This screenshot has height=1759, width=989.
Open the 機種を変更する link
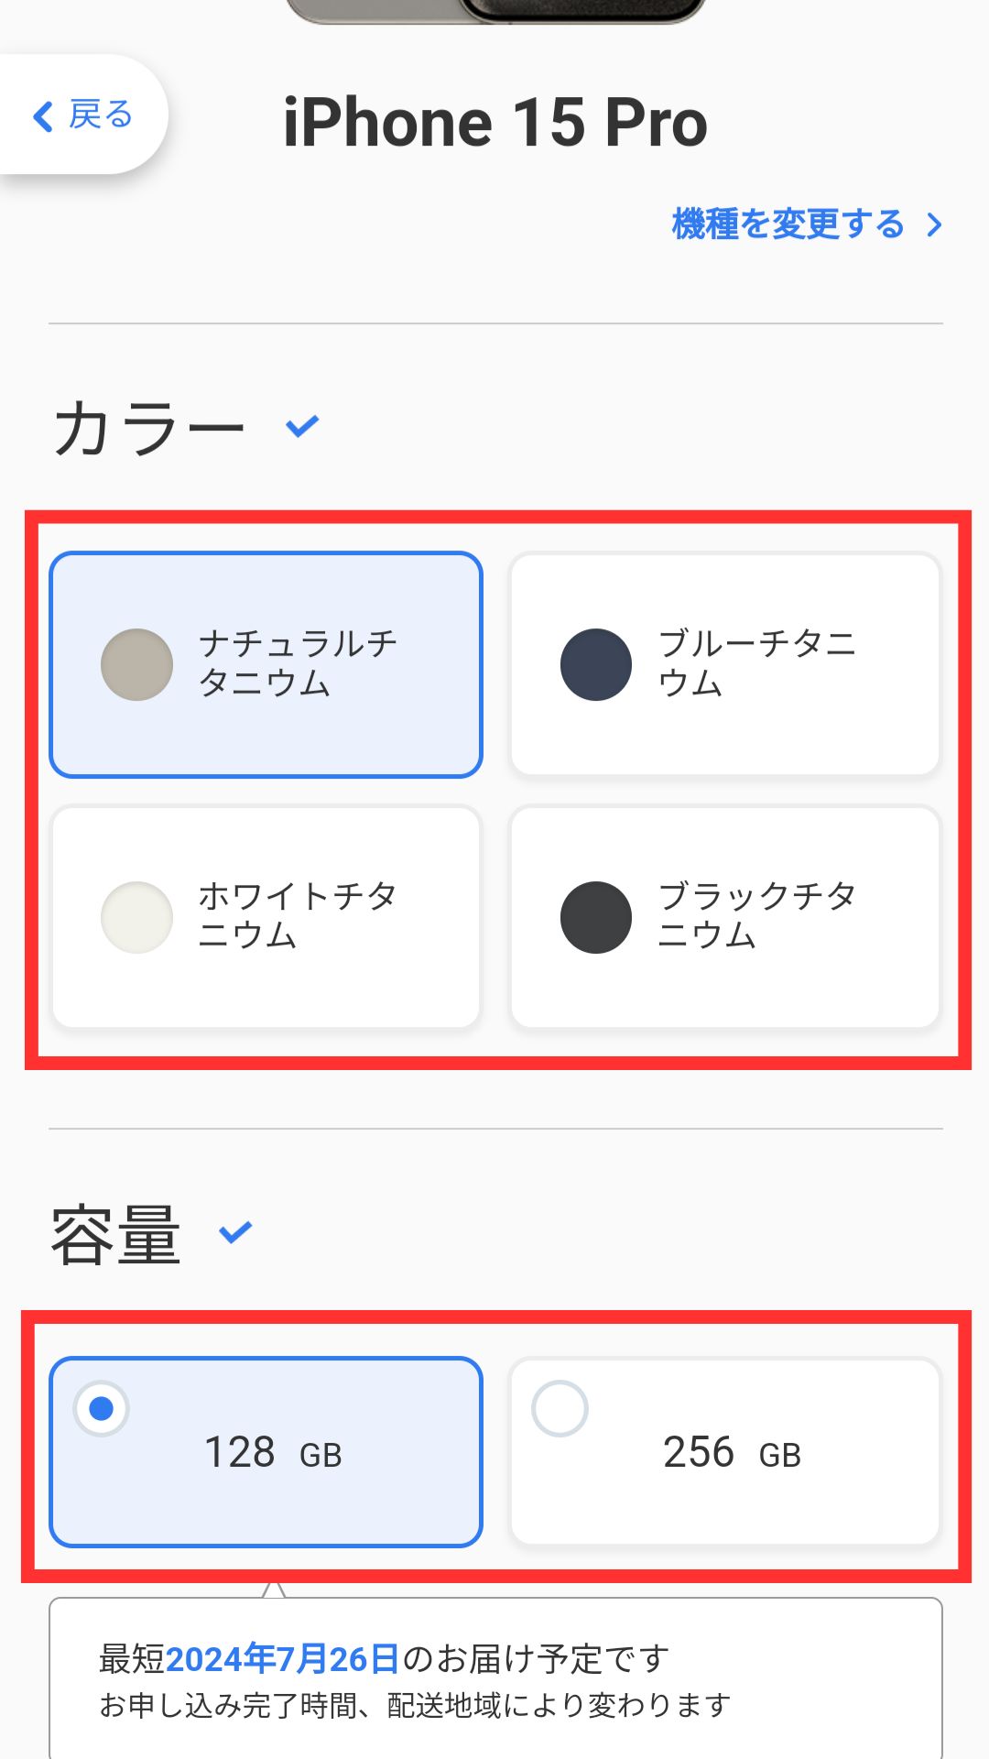click(x=788, y=224)
